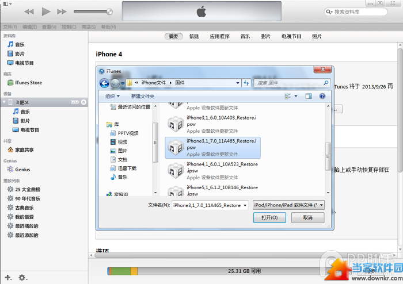This screenshot has width=403, height=284.
Task: Switch to the 信息 tab
Action: pyautogui.click(x=194, y=36)
